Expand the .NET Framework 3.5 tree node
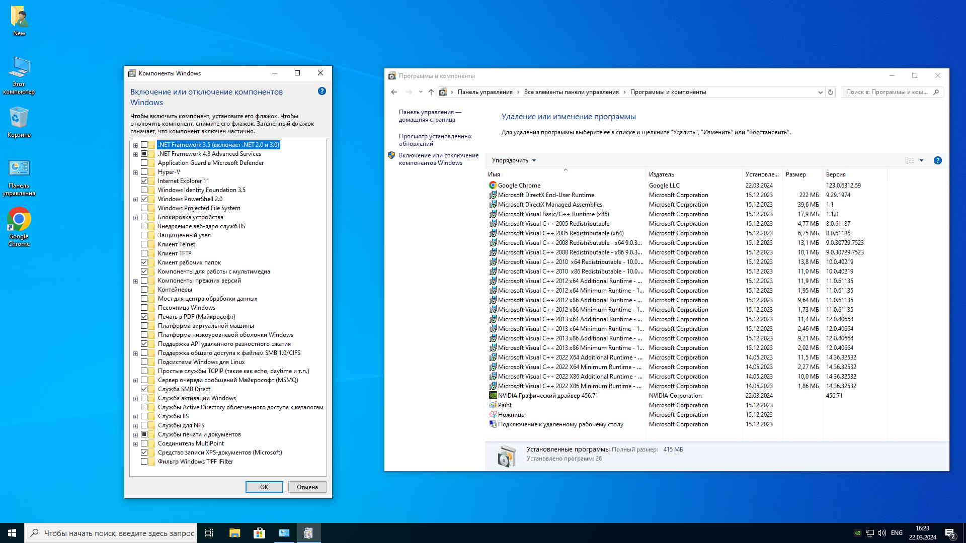Screen dimensions: 966x543 pos(135,145)
